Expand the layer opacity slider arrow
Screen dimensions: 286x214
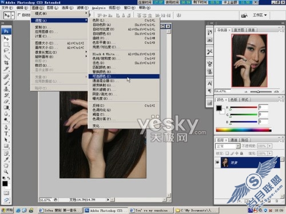click(270, 146)
